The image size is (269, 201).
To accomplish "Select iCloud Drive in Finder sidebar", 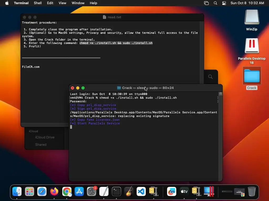I will tap(45, 137).
